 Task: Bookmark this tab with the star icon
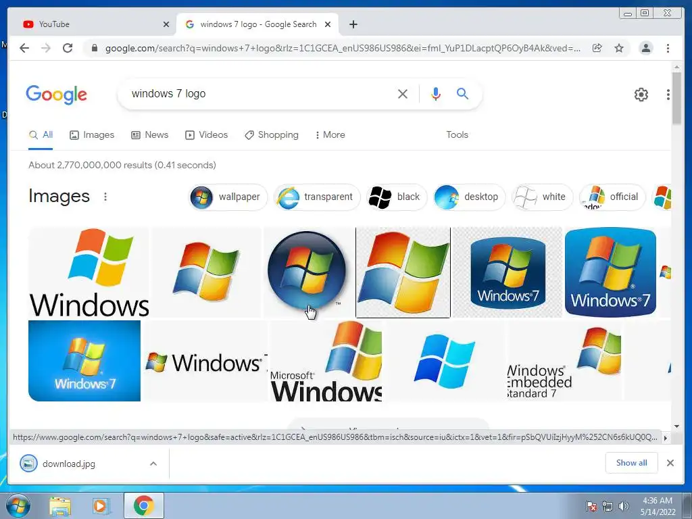(x=619, y=48)
